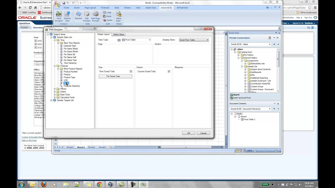Select the KPIs catalog folder
335x188 pixels.
pyautogui.click(x=253, y=75)
